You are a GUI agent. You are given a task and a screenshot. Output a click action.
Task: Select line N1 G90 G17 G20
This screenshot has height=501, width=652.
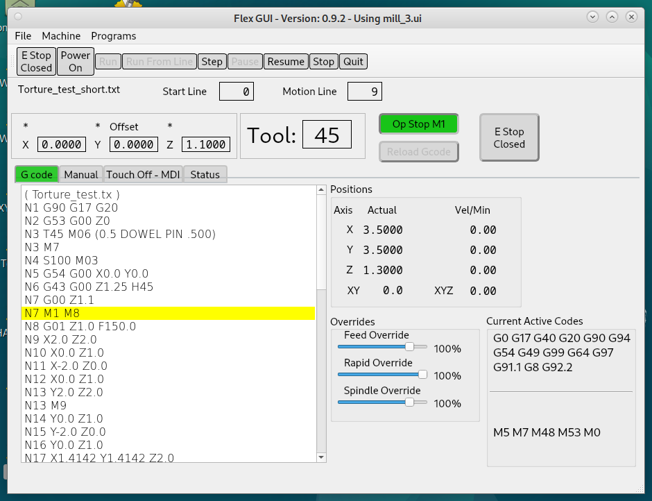coord(168,207)
